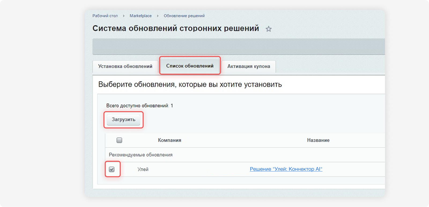
Task: Click breadcrumb arrow after Marketplace
Action: pos(158,16)
